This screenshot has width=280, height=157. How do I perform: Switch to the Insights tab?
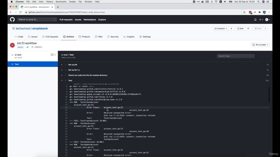coord(129,37)
